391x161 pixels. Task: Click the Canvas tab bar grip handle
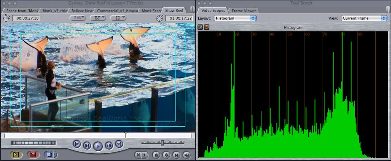pyautogui.click(x=192, y=10)
